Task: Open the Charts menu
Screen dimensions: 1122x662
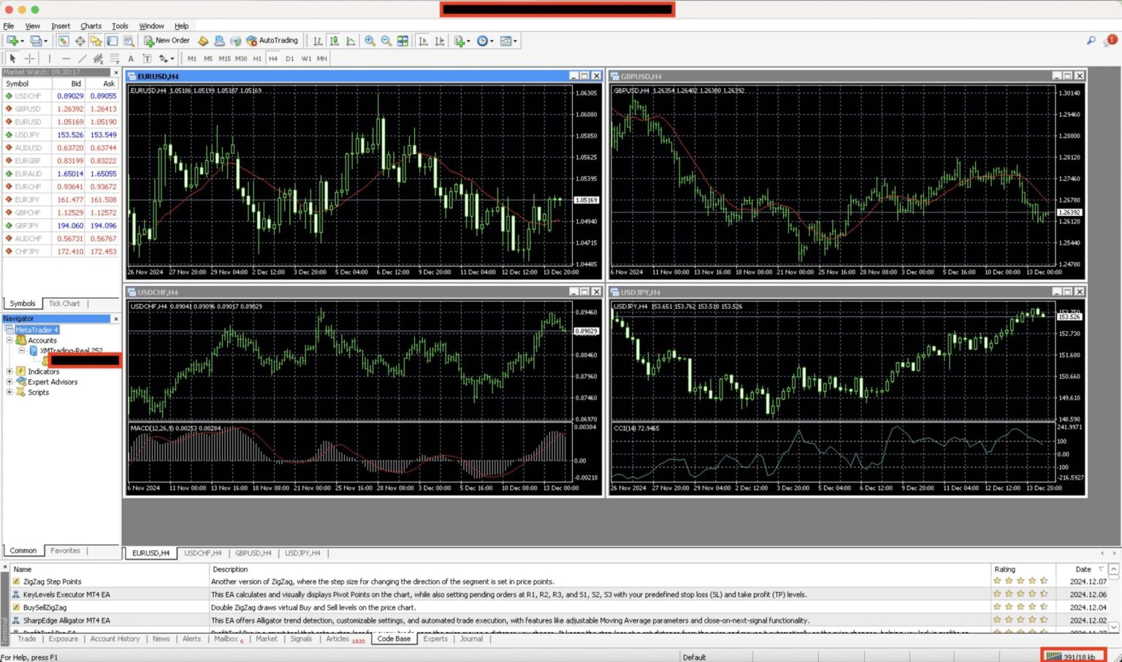Action: 91,26
